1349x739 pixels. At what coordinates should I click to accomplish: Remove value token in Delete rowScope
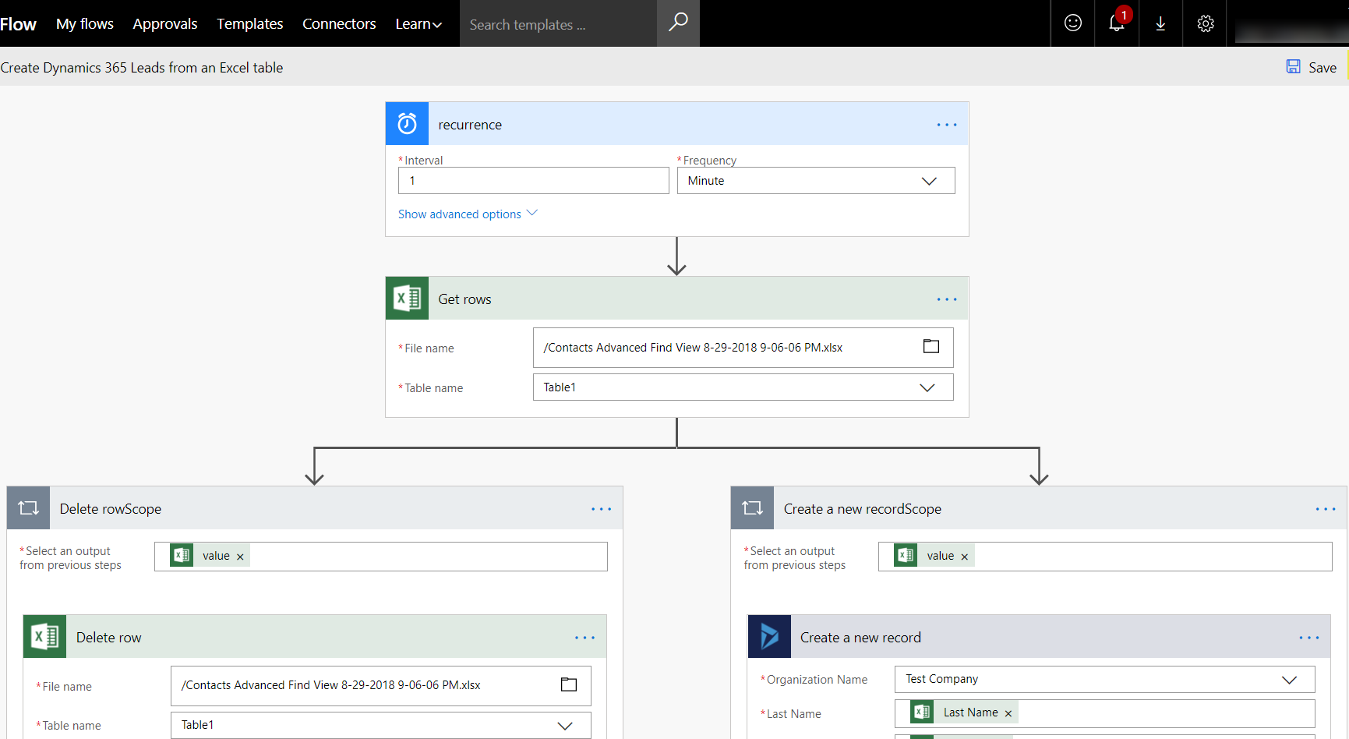point(240,557)
